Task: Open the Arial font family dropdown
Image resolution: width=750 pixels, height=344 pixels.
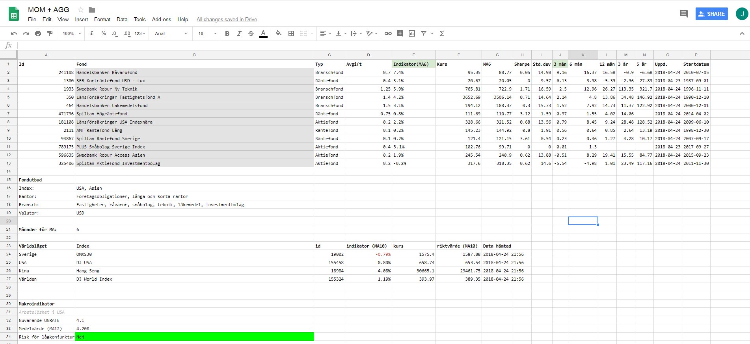Action: pyautogui.click(x=171, y=33)
